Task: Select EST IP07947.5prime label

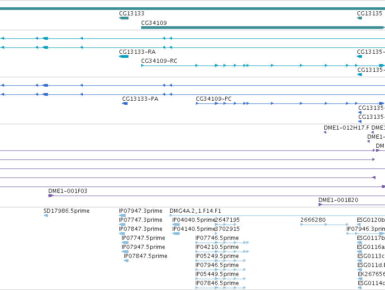Action: tap(143, 247)
